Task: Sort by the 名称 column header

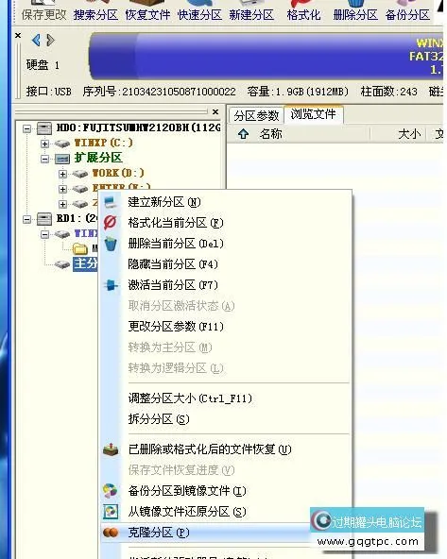Action: [271, 134]
